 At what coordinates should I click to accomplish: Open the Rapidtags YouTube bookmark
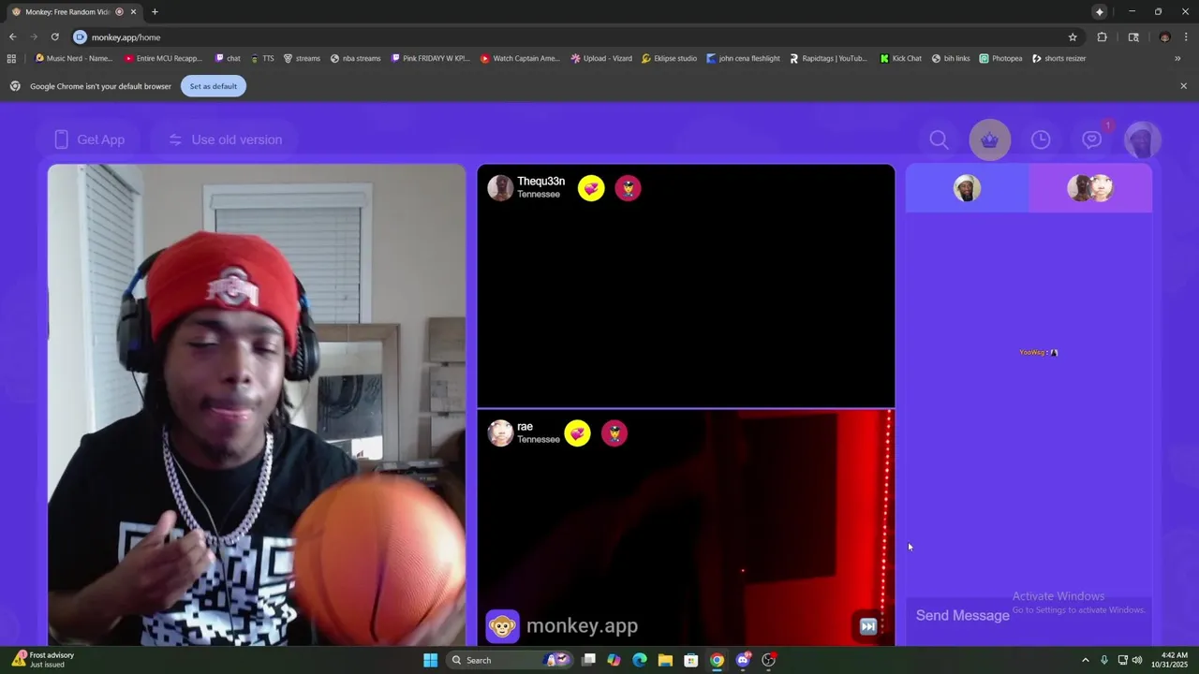[828, 58]
